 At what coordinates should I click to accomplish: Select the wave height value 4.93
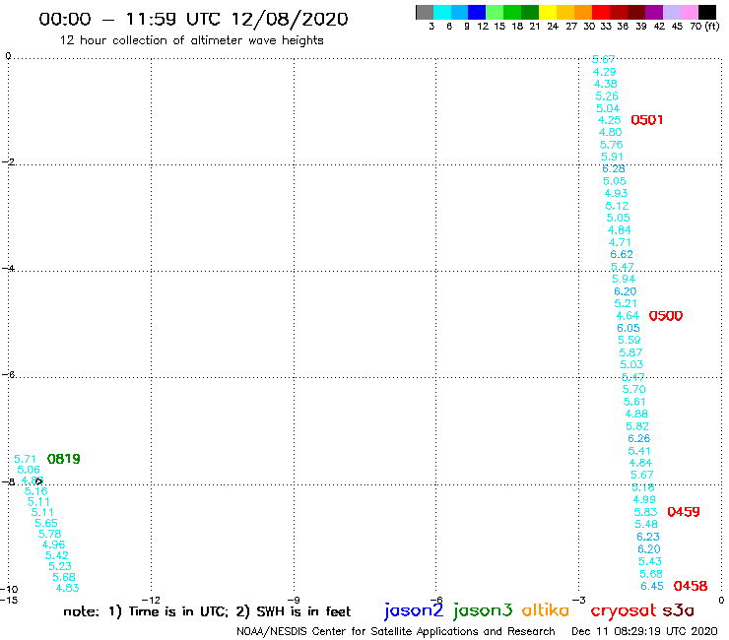point(616,193)
